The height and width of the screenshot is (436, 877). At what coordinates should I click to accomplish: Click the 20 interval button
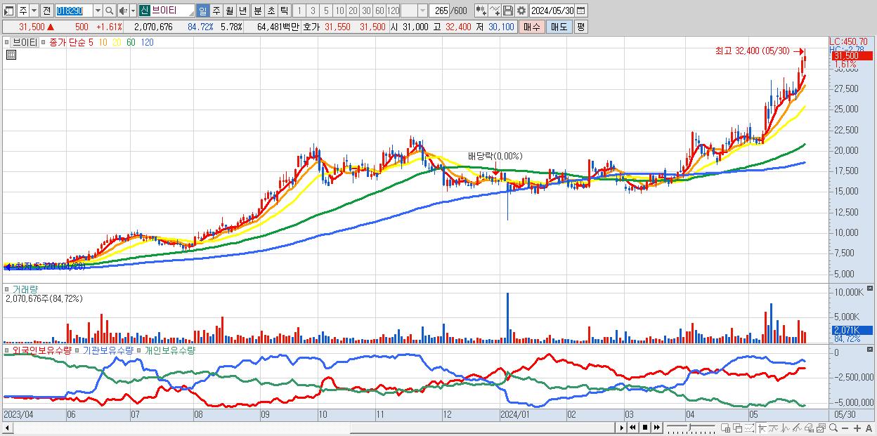pyautogui.click(x=353, y=11)
